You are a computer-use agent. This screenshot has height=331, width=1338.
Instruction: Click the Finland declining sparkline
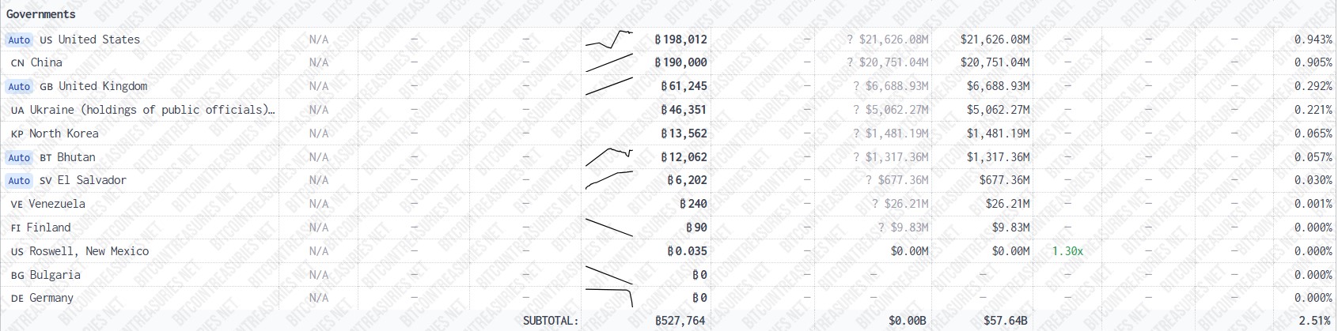coord(609,228)
